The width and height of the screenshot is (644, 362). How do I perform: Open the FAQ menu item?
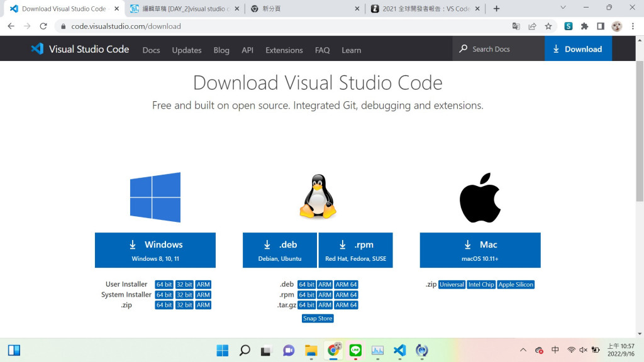[323, 50]
